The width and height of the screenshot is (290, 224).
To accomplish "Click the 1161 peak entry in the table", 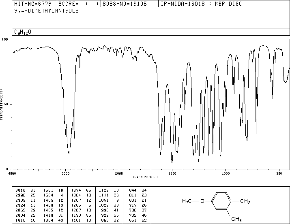I will tap(81, 220).
